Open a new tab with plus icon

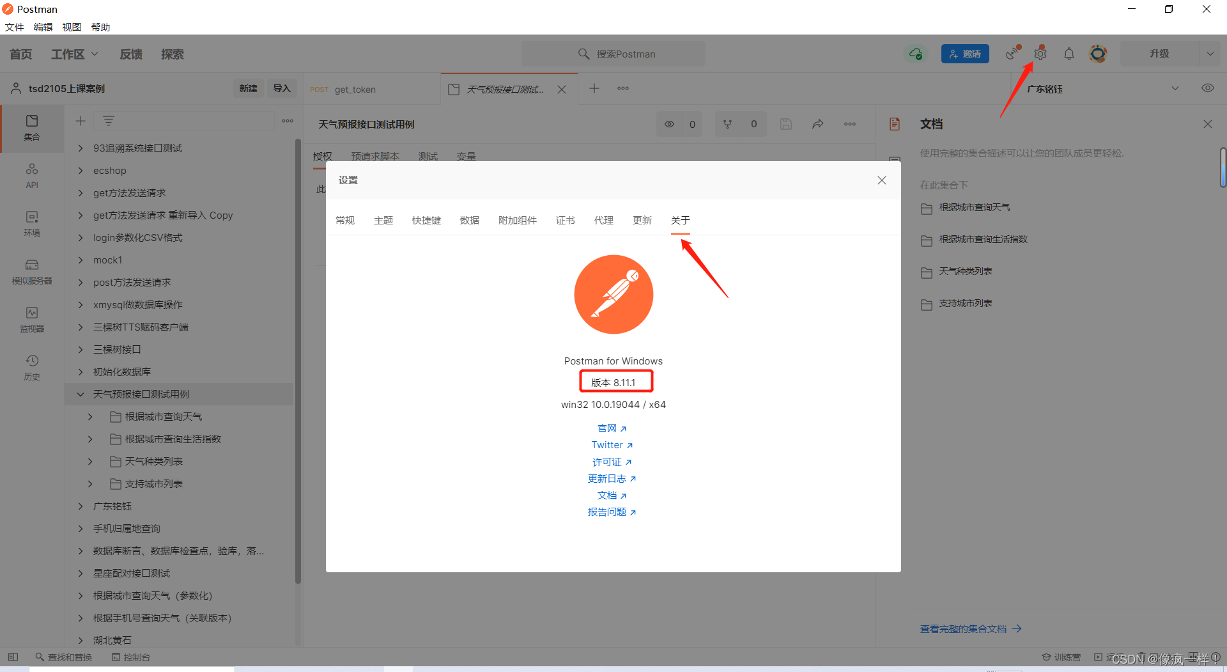coord(594,88)
